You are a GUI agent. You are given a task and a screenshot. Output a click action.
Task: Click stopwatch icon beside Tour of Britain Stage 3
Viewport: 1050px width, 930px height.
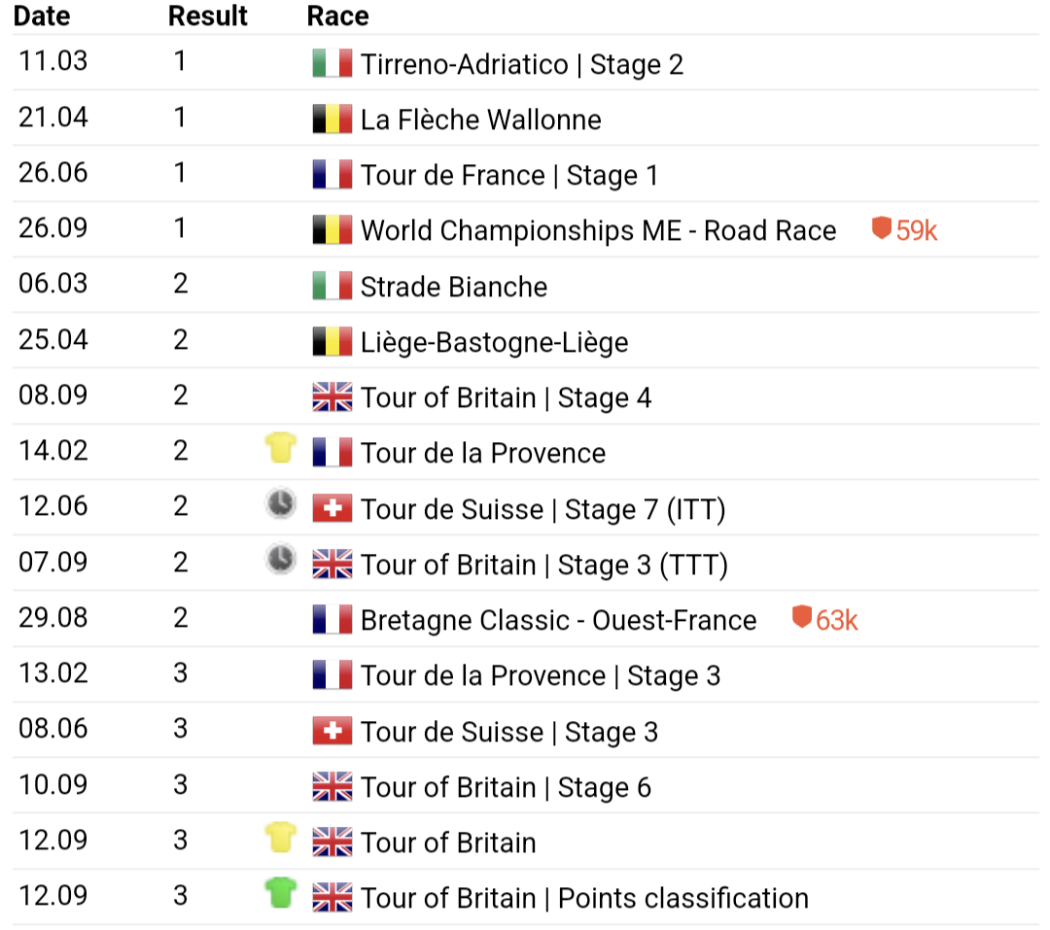tap(281, 560)
